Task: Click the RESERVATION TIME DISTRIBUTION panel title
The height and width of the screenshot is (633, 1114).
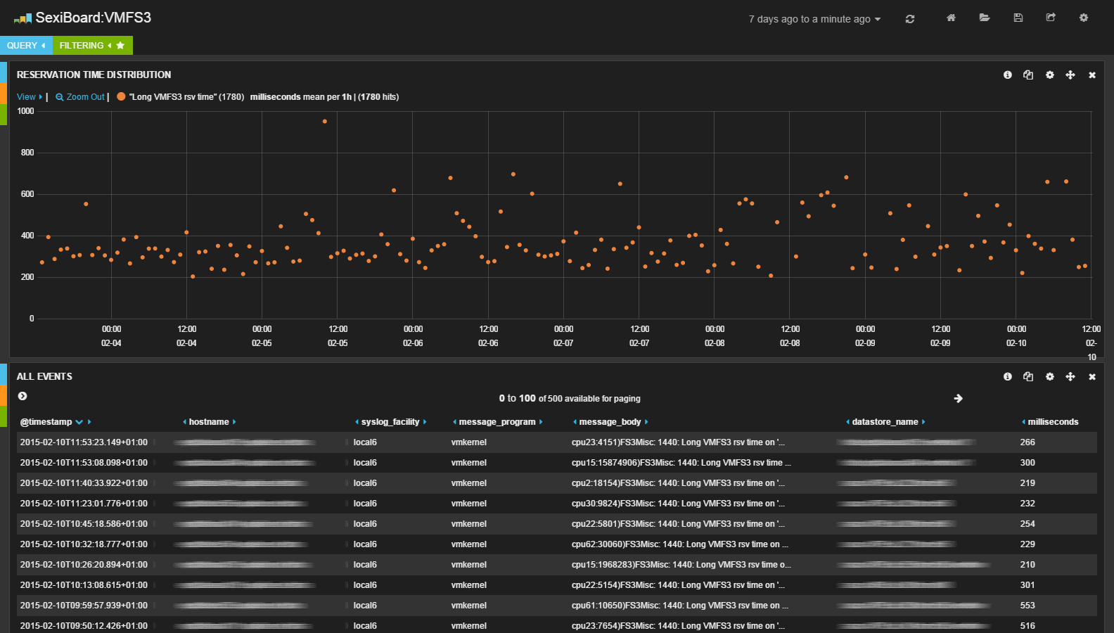Action: pos(94,75)
